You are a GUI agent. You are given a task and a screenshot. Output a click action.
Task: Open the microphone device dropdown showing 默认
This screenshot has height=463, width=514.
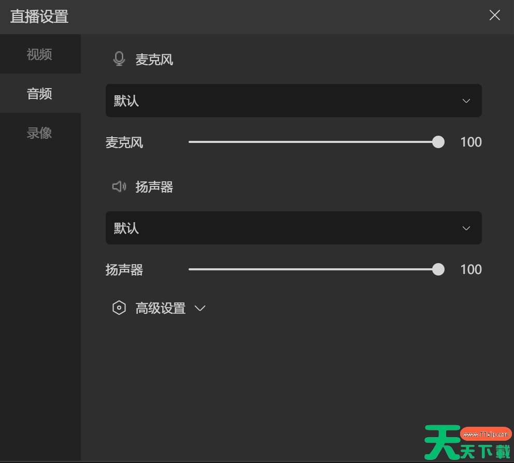[294, 100]
